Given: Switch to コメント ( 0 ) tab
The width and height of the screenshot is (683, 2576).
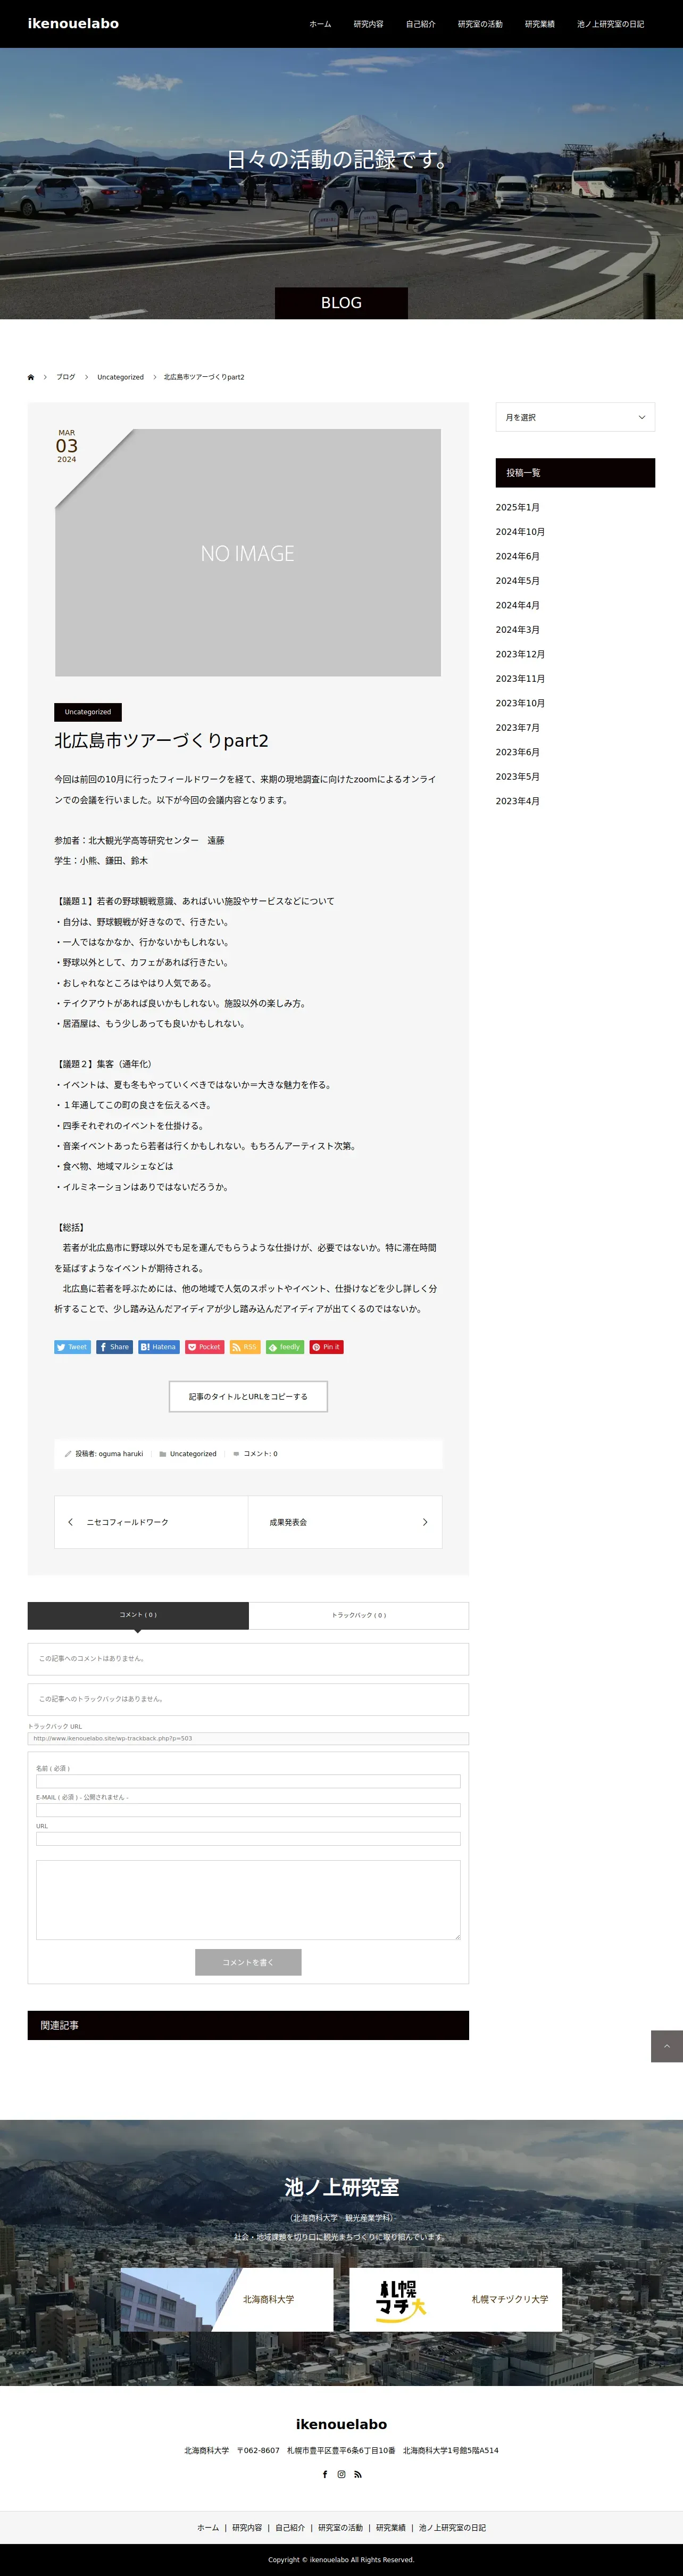Looking at the screenshot, I should pos(138,1615).
